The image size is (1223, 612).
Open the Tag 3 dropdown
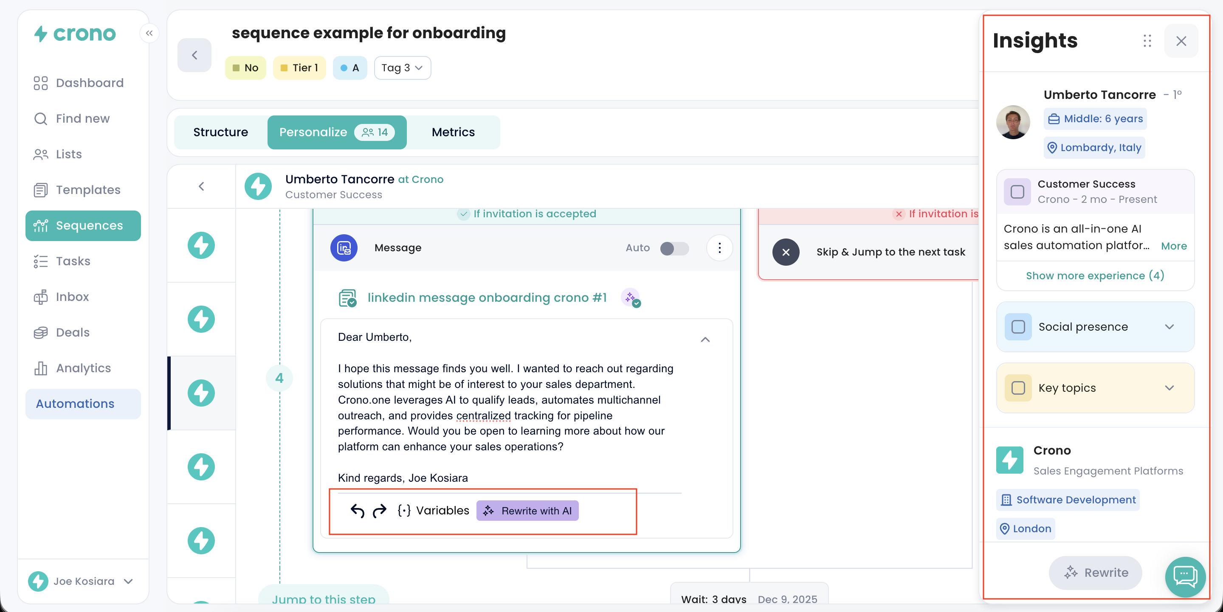click(x=402, y=68)
